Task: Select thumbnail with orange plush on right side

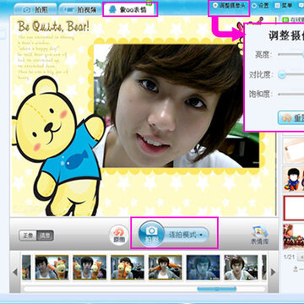Action: 52,268
